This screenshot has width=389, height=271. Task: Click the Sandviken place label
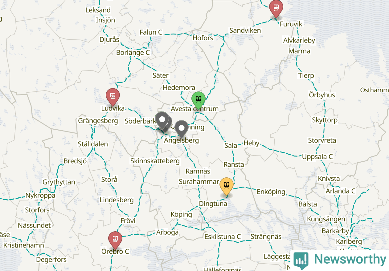[x=245, y=30]
